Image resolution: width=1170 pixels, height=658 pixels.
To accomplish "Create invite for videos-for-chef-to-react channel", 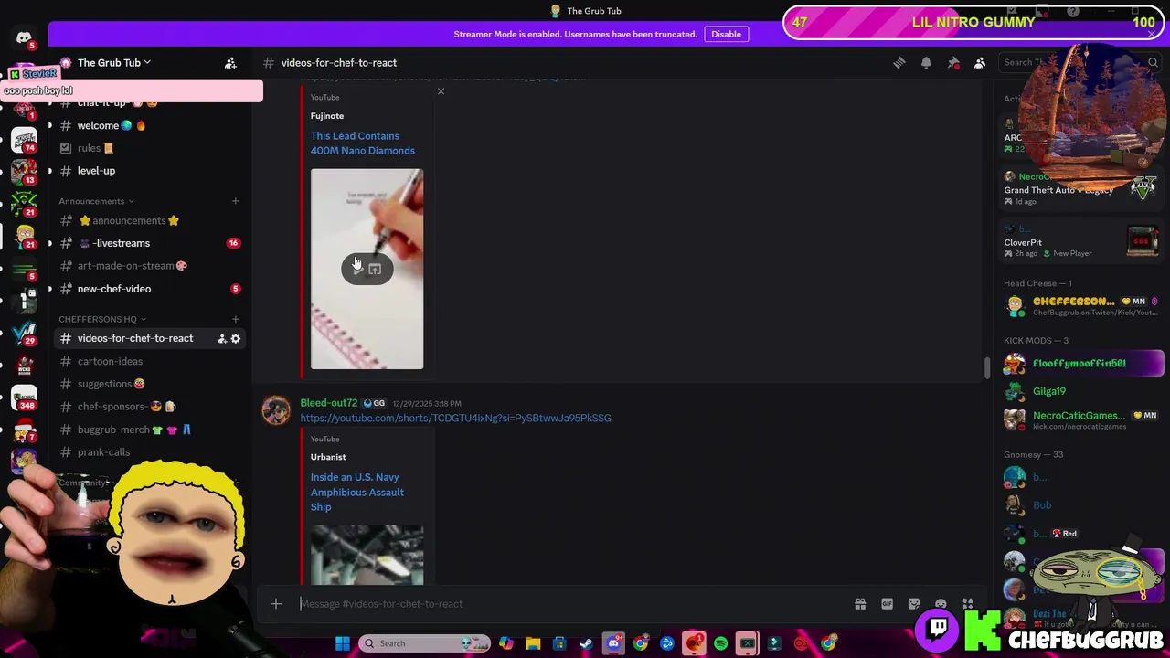I will (x=221, y=338).
